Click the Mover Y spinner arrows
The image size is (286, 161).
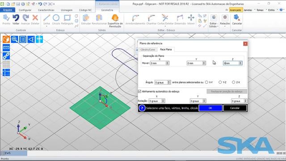click(204, 63)
